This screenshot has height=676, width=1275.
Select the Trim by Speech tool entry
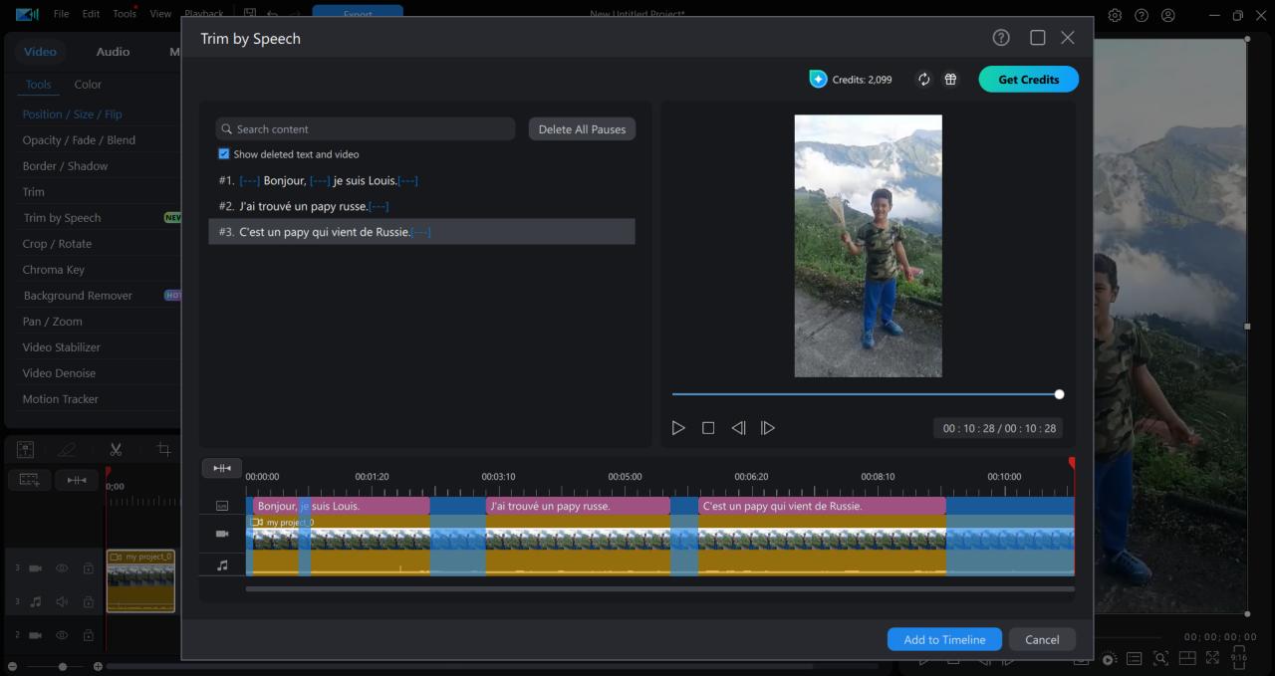click(62, 218)
